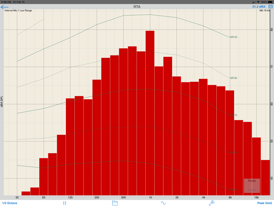Open the folder icon for saved files
274x206 pixels.
point(115,203)
